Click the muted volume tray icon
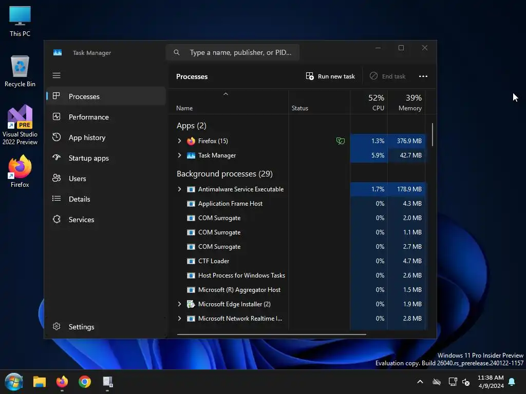526x394 pixels. [x=465, y=382]
